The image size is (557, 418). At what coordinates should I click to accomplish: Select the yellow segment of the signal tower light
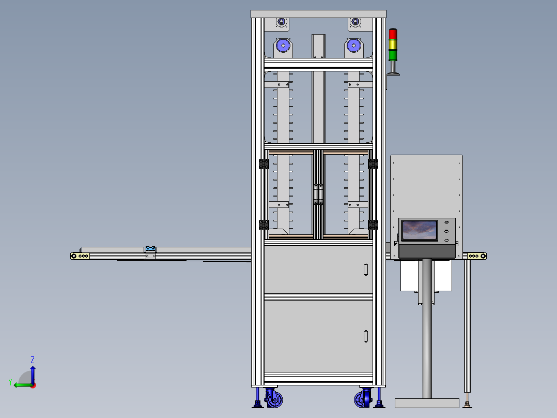[393, 44]
